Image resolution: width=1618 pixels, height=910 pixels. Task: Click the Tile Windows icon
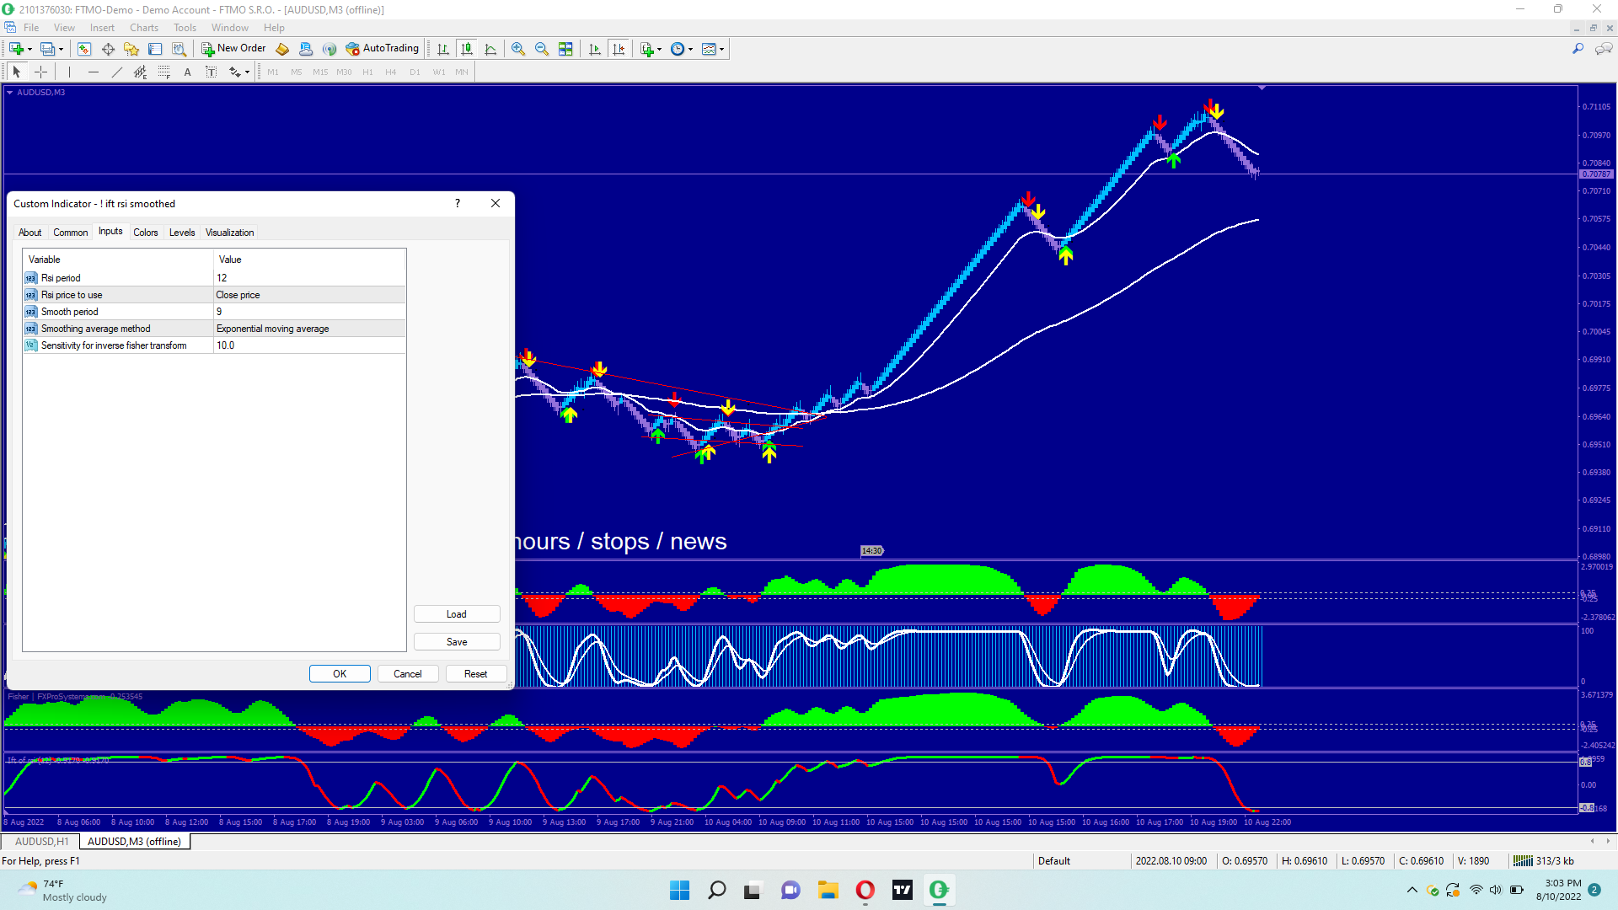pos(565,49)
